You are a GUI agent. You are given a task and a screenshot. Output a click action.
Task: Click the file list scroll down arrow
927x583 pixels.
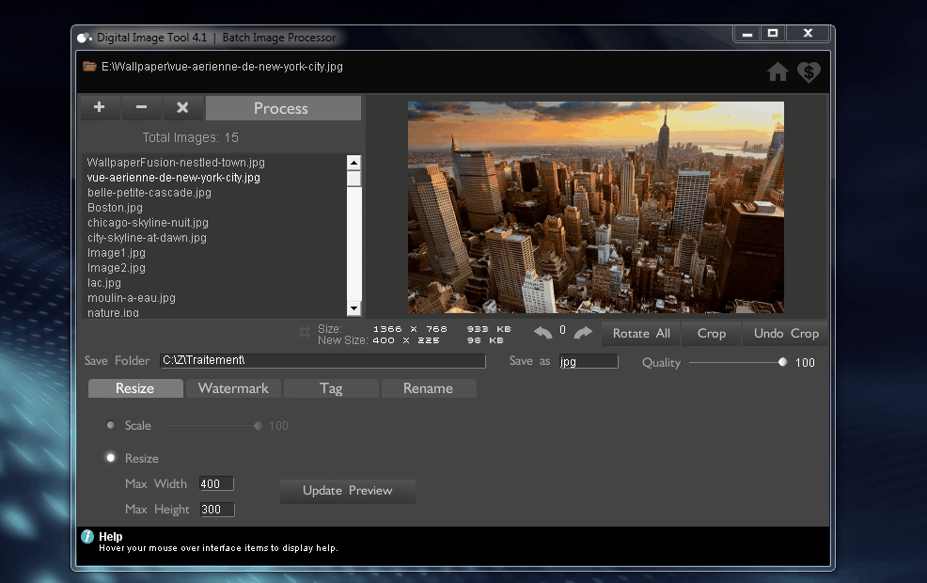354,308
